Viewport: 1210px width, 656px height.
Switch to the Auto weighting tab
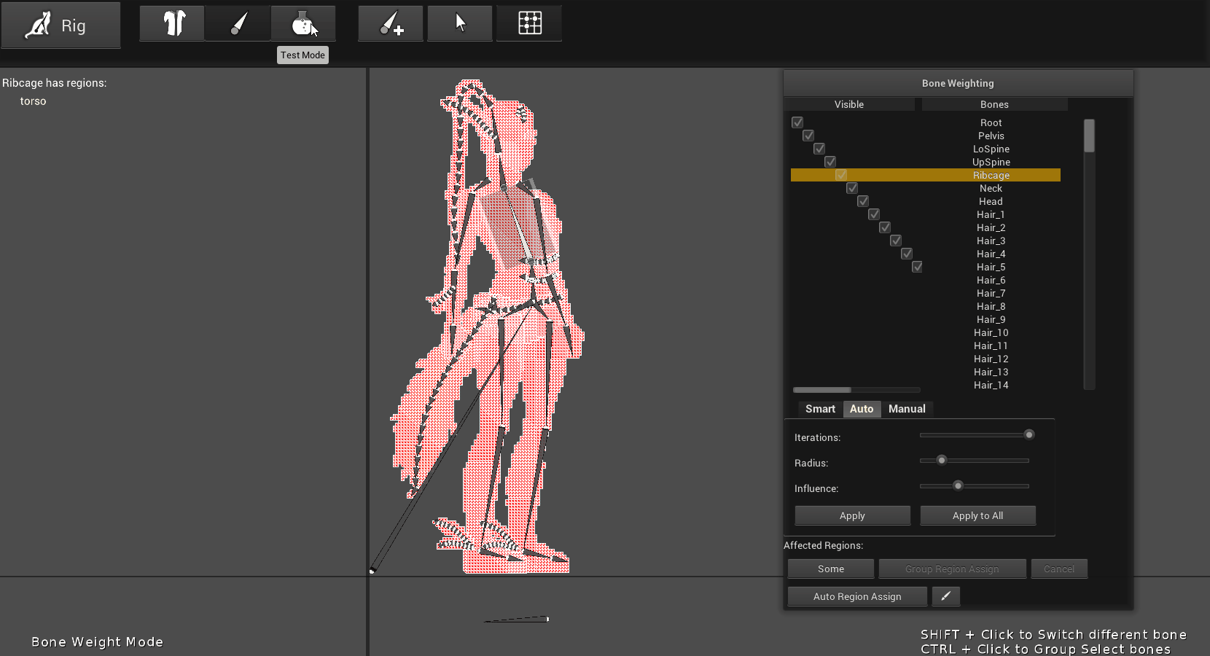click(862, 409)
